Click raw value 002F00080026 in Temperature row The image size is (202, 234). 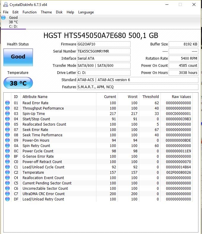pos(178,172)
